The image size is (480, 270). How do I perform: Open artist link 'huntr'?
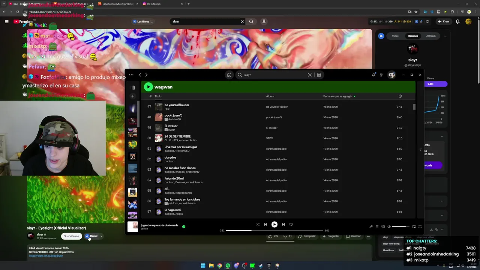click(x=172, y=130)
